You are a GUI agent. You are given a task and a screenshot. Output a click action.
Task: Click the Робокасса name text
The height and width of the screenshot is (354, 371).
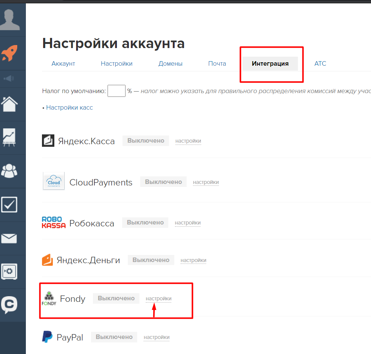(x=92, y=223)
